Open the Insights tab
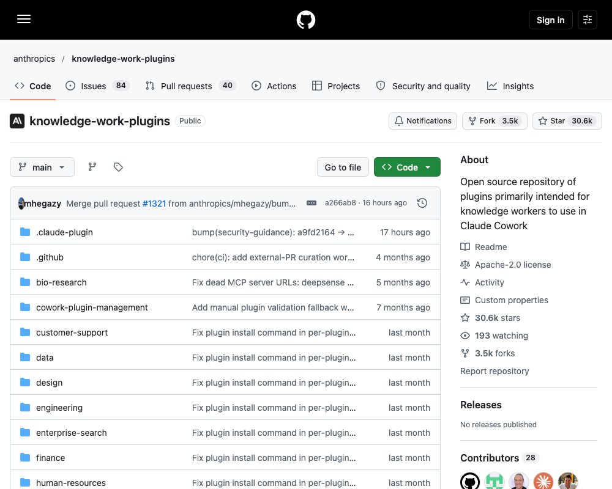Image resolution: width=612 pixels, height=489 pixels. click(510, 86)
